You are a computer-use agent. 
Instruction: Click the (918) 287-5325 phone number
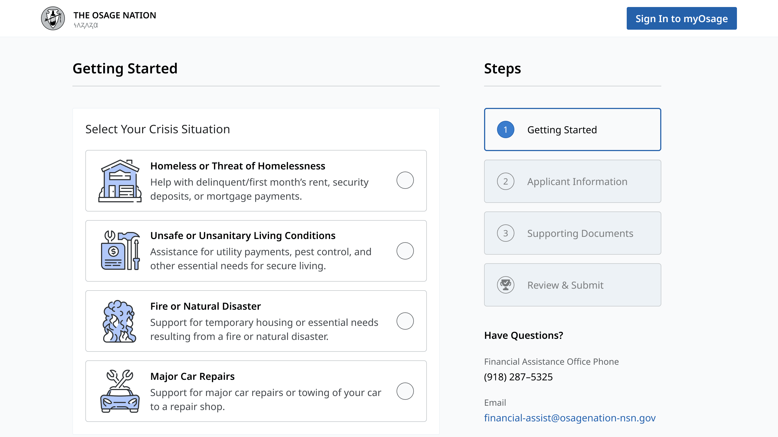(518, 377)
